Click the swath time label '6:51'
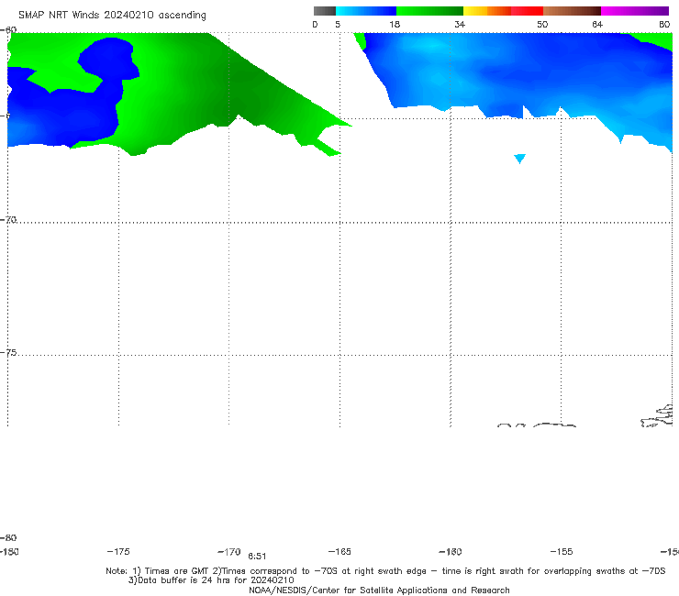Image resolution: width=679 pixels, height=596 pixels. click(x=257, y=557)
